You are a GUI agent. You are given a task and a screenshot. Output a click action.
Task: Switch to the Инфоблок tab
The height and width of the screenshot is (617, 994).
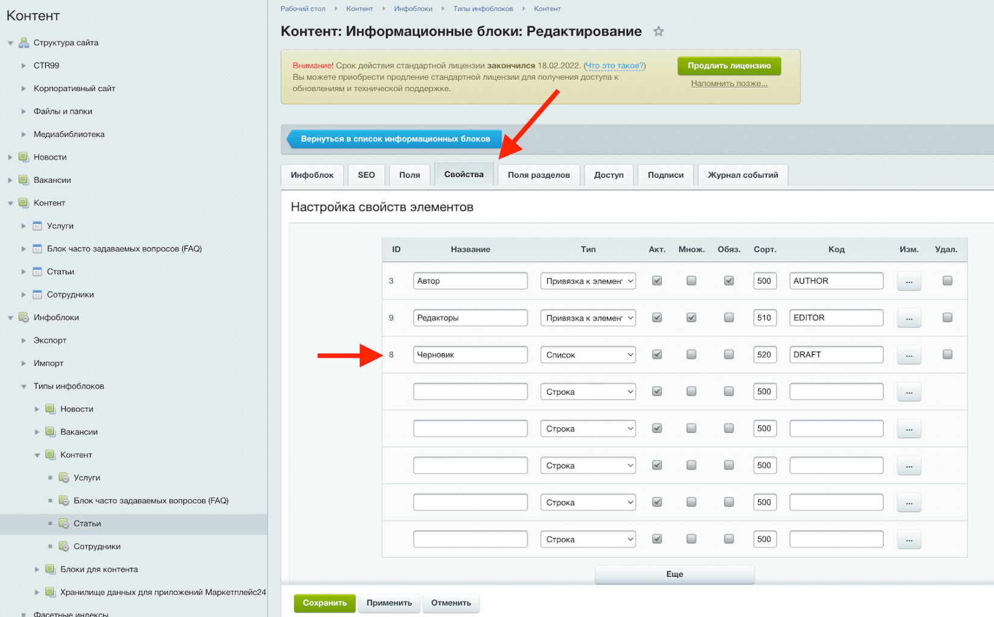(x=312, y=175)
